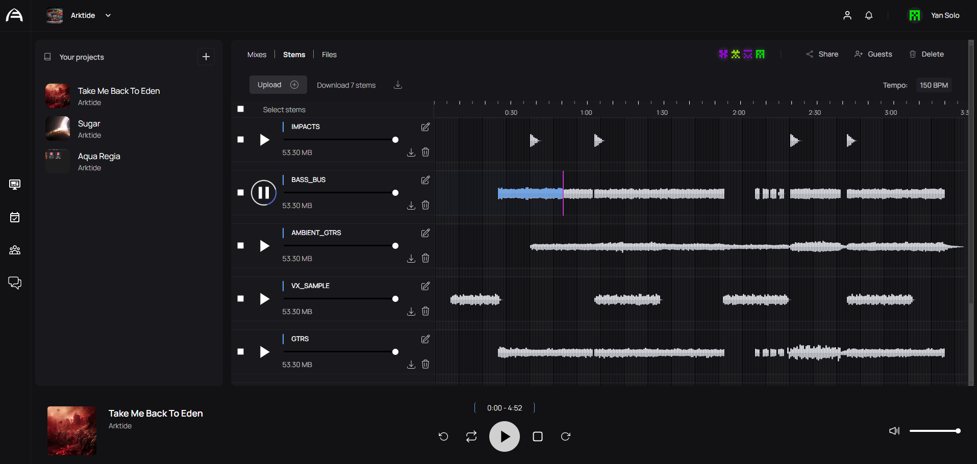Adjust the BASS_BUS stem volume slider
Viewport: 977px width, 464px height.
click(341, 193)
